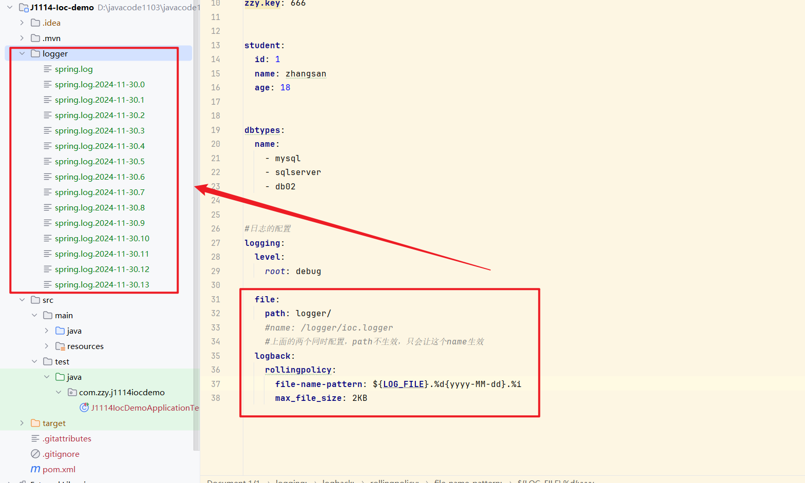Click the project tree vertical scrollbar
This screenshot has height=483, width=805.
click(196, 225)
